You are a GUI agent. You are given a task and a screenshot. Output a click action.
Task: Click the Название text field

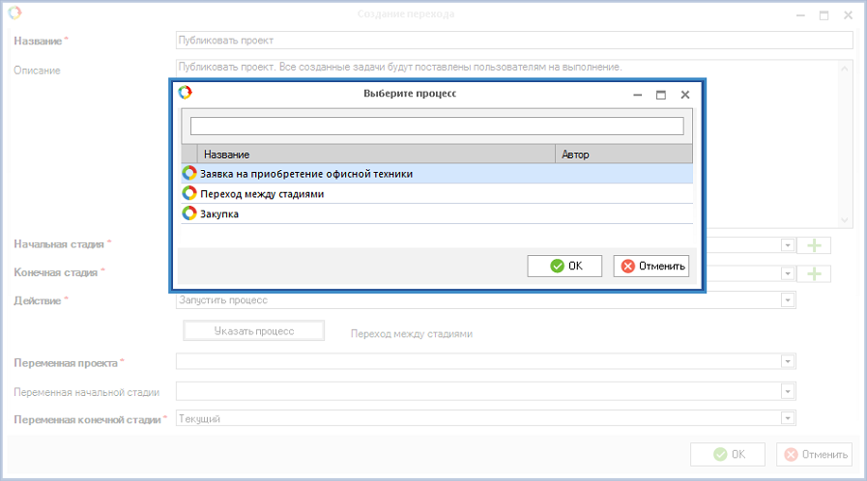(513, 41)
